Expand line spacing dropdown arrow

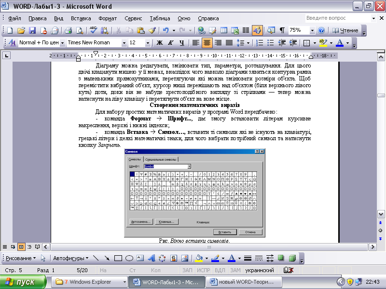pos(248,43)
